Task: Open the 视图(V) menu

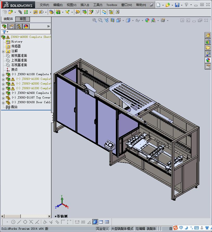Action: (71, 5)
